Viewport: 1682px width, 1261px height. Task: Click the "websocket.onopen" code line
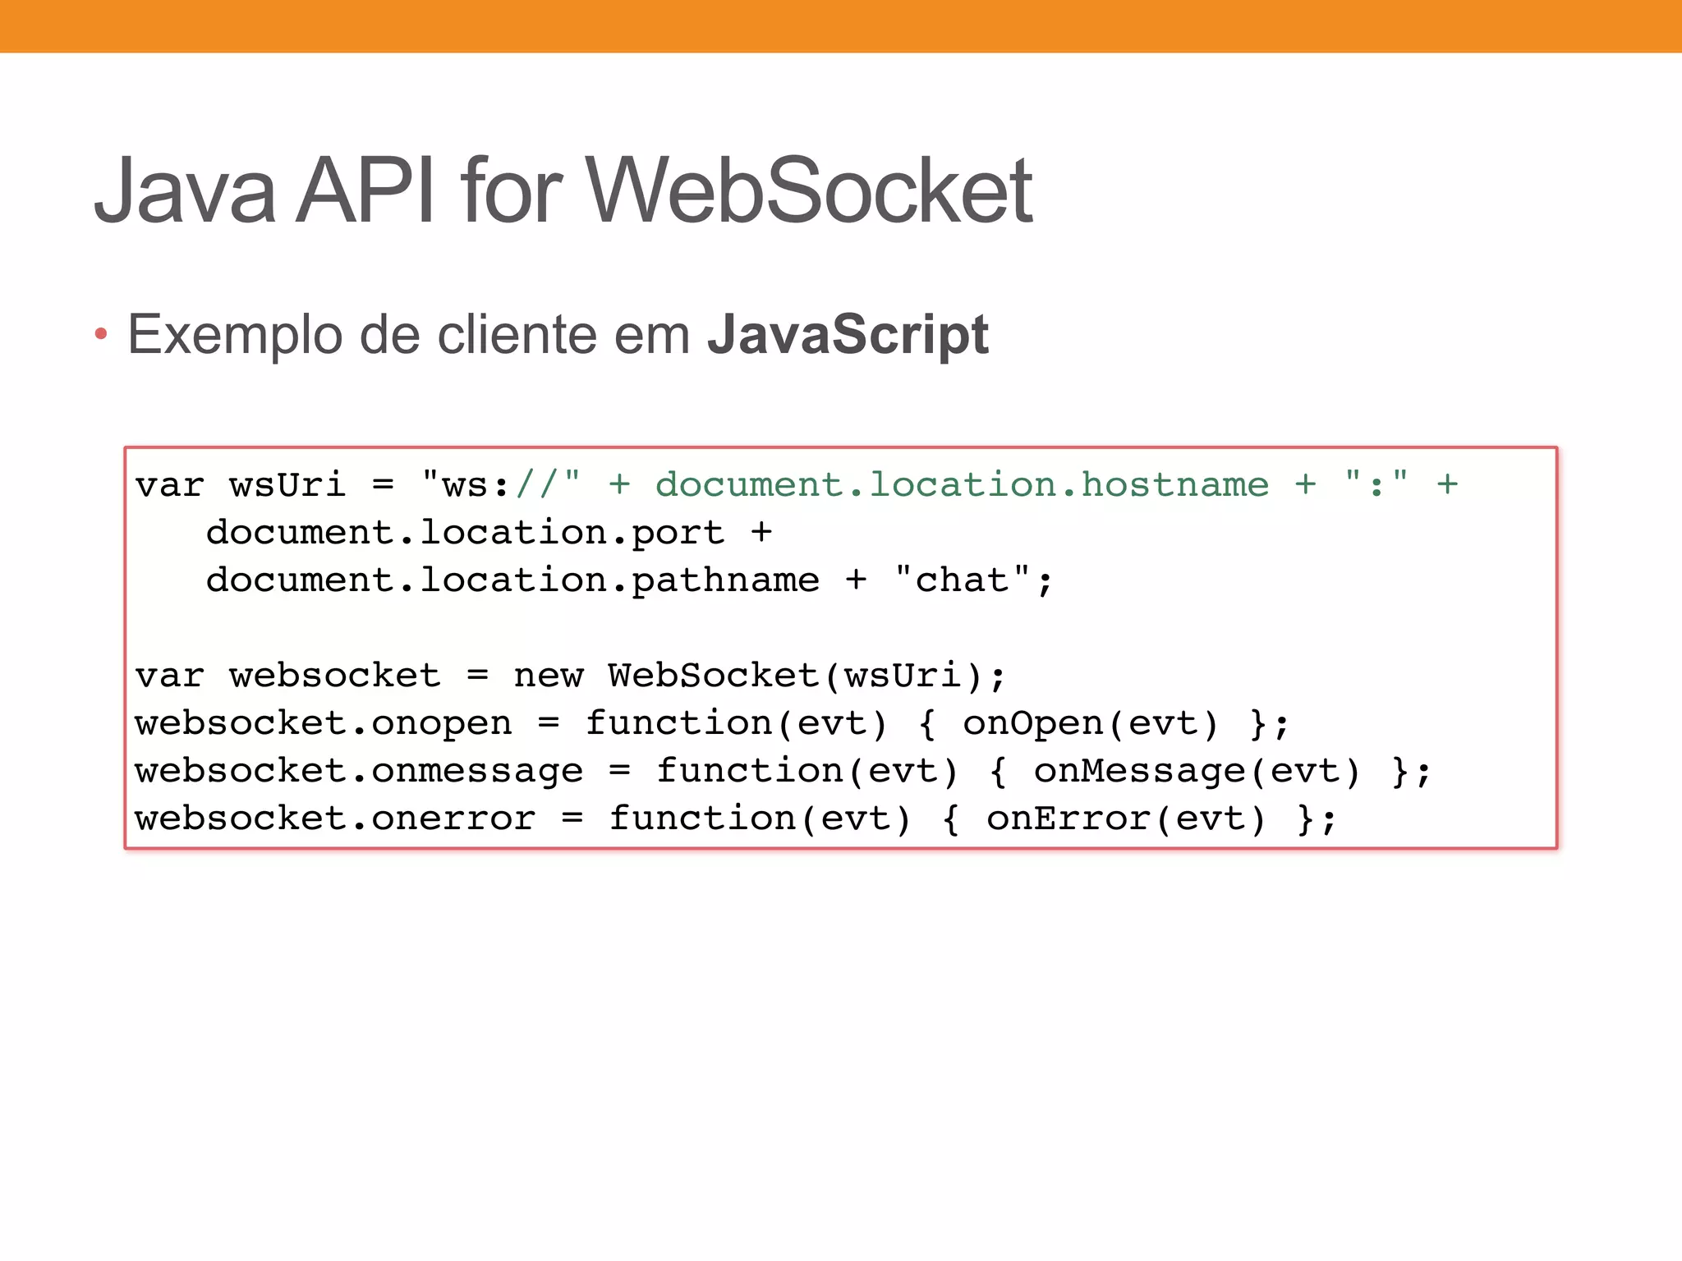pos(712,723)
